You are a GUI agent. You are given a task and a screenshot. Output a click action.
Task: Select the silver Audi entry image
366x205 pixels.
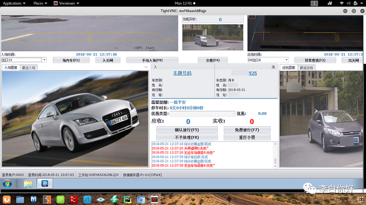(x=75, y=119)
